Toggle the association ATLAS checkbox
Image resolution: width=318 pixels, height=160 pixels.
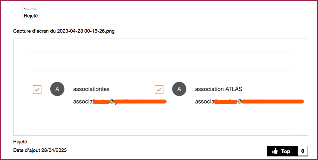[159, 90]
